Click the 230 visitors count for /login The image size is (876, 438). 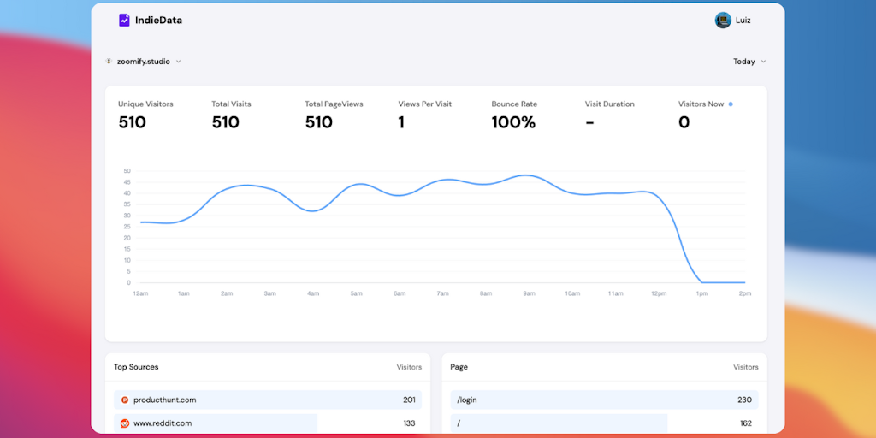pos(745,400)
